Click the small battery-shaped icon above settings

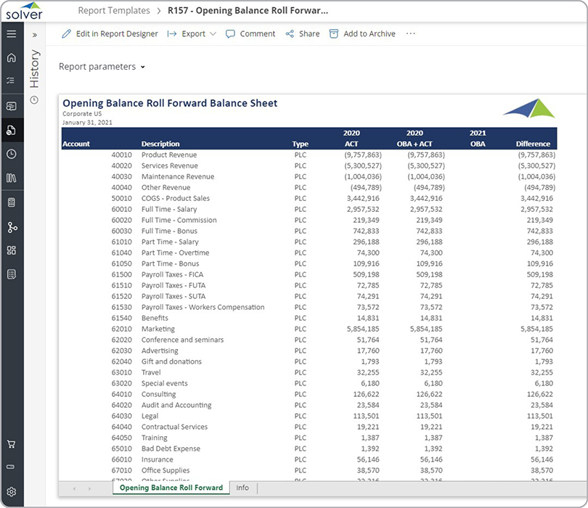point(11,467)
